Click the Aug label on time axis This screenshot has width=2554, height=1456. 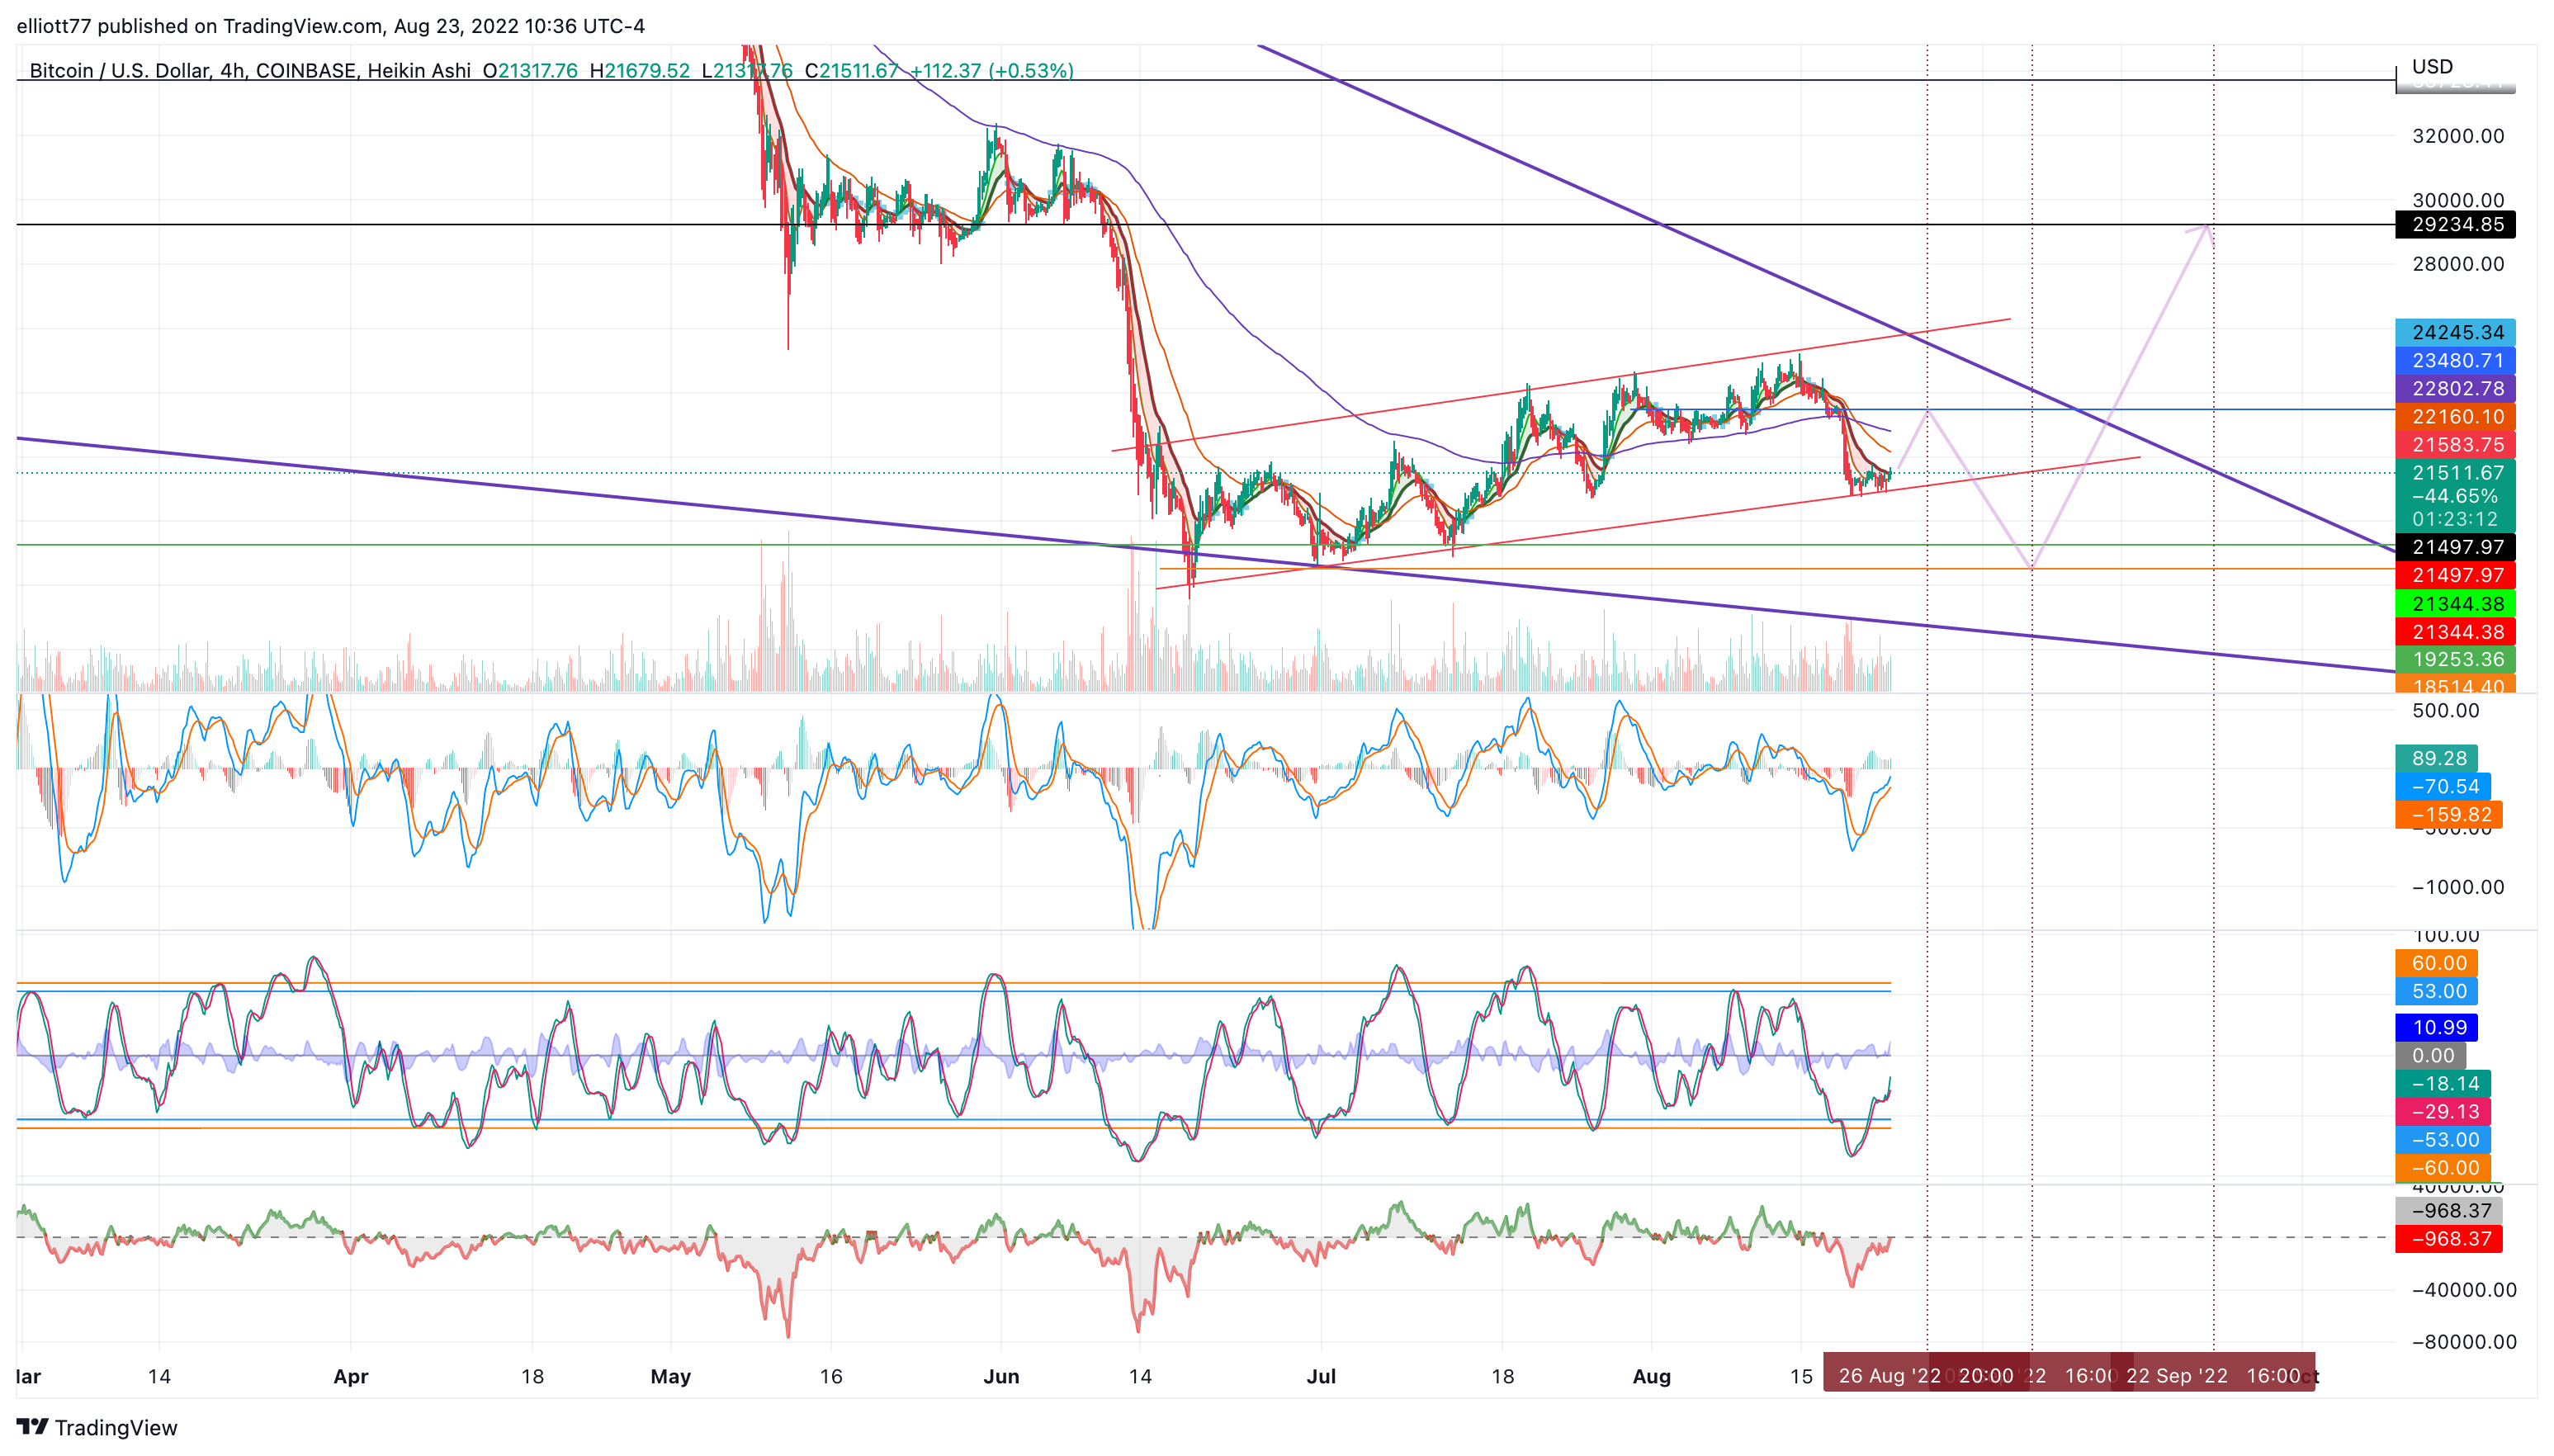[1651, 1376]
